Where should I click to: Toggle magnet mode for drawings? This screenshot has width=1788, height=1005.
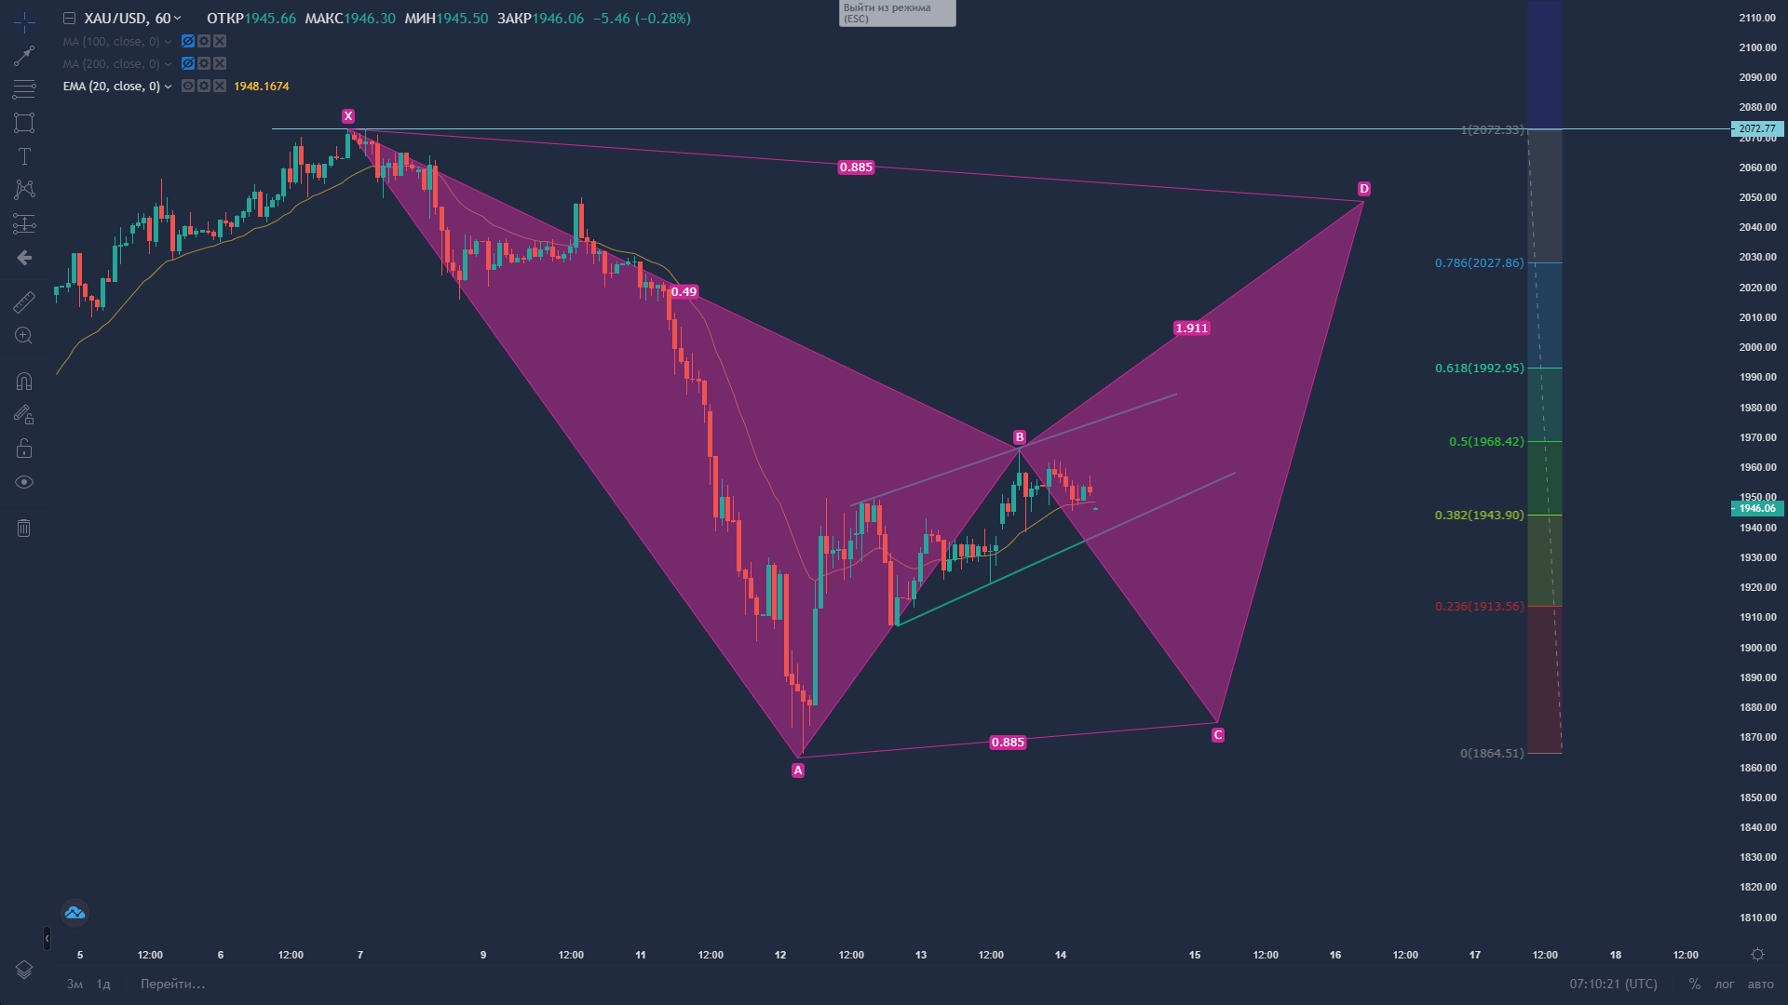point(24,382)
